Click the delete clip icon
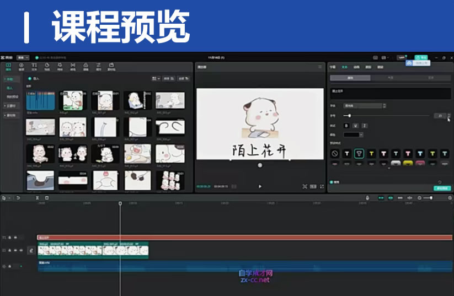This screenshot has width=454, height=296. tap(47, 198)
